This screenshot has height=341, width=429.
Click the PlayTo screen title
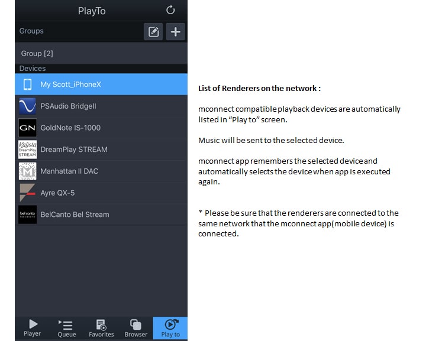click(92, 11)
